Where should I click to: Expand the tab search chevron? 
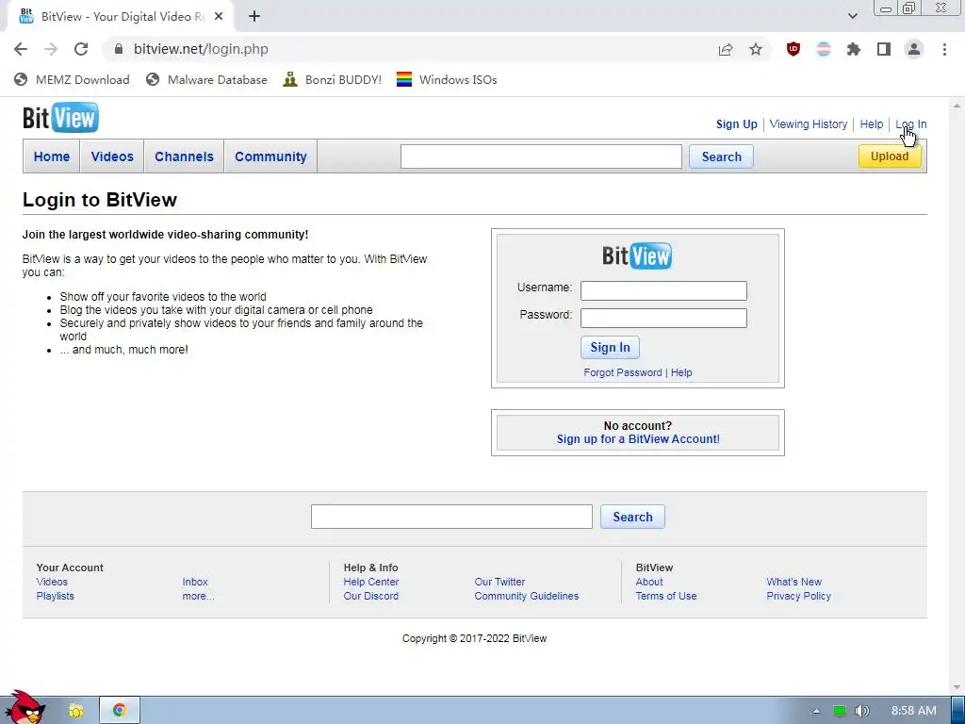[852, 17]
